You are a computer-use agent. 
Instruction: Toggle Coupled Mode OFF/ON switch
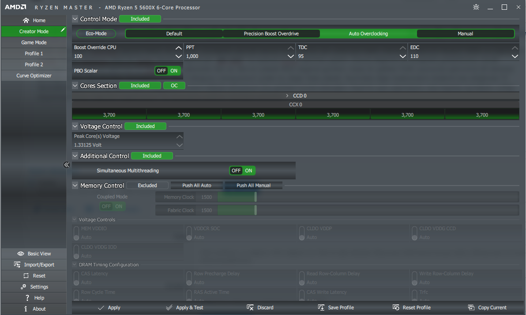[113, 206]
